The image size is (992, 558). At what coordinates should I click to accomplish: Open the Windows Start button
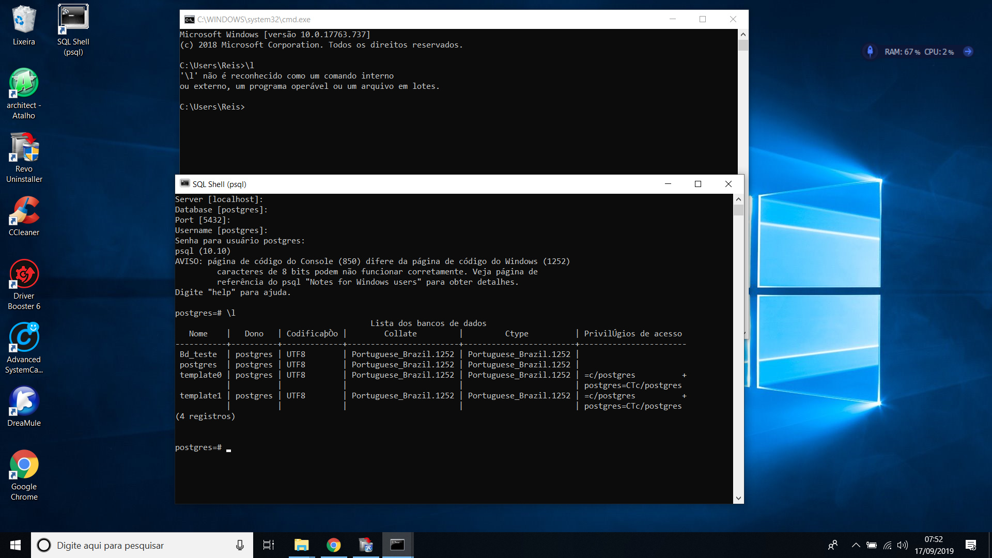click(x=16, y=545)
